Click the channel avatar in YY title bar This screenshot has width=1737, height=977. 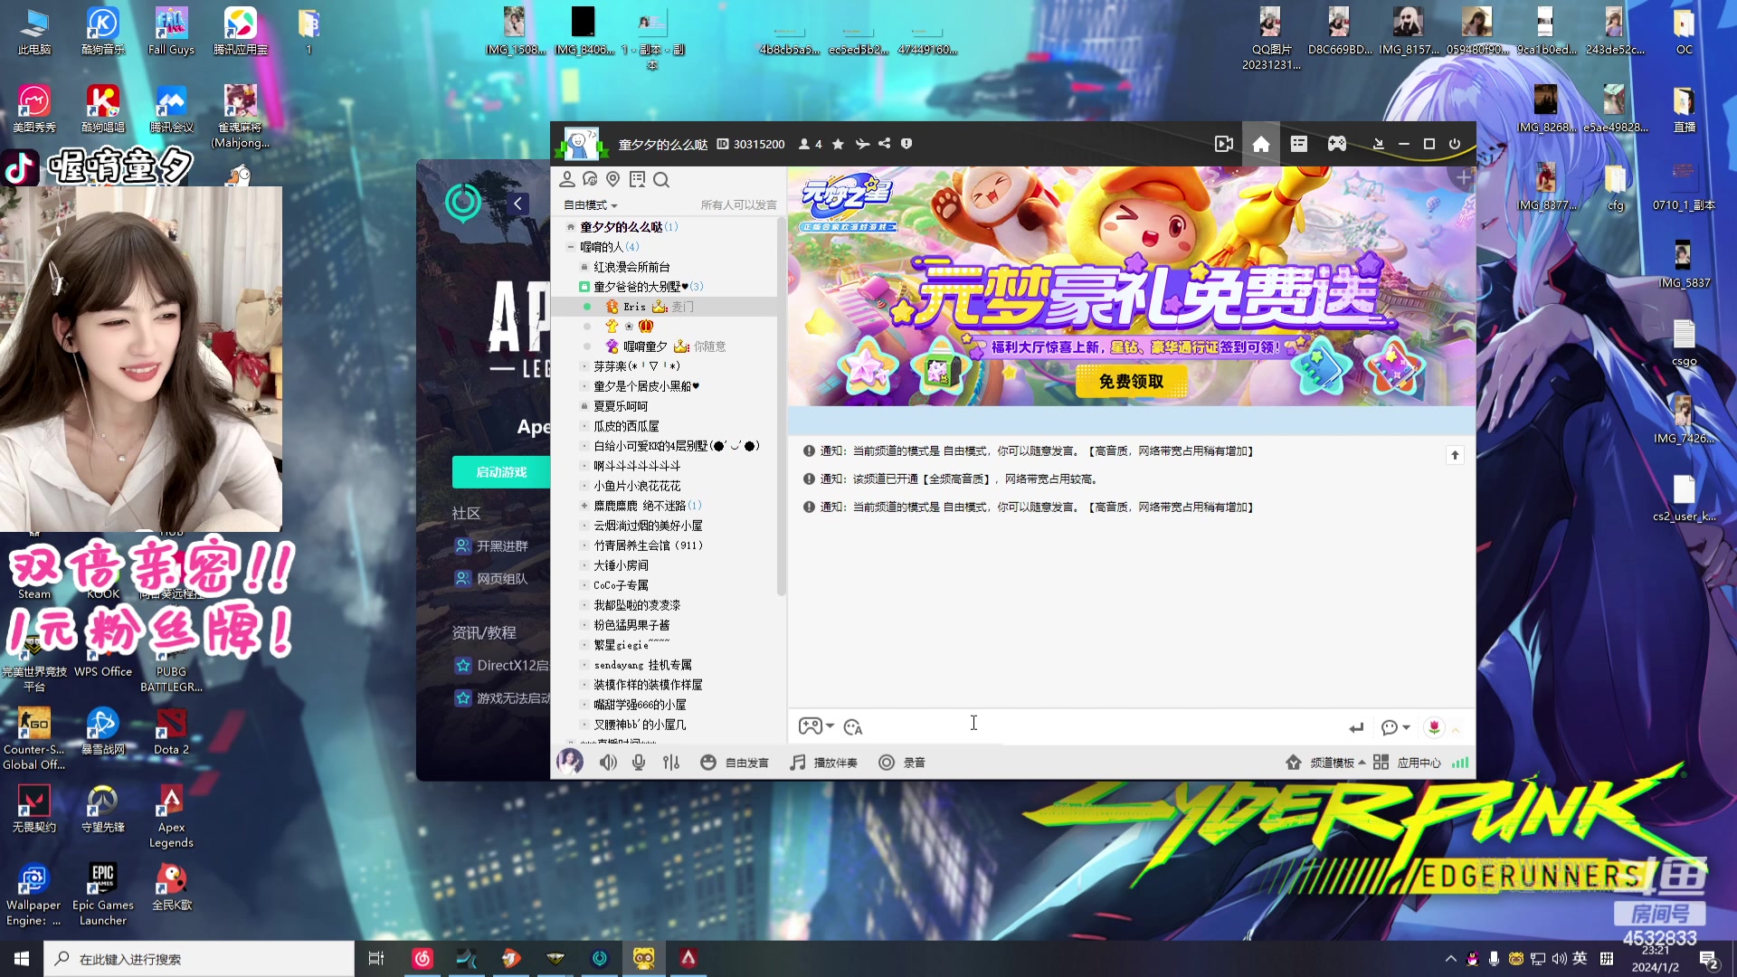tap(581, 144)
